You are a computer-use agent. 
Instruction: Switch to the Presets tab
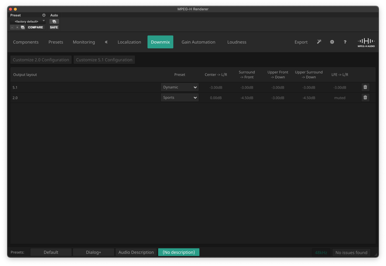56,42
